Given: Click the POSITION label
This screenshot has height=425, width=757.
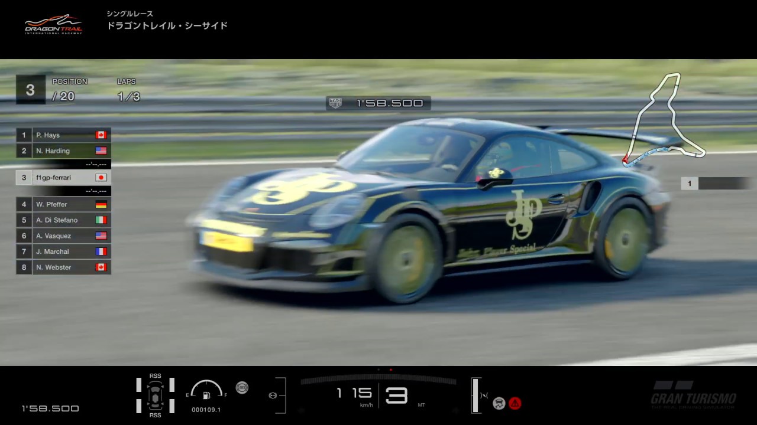Looking at the screenshot, I should coord(70,81).
